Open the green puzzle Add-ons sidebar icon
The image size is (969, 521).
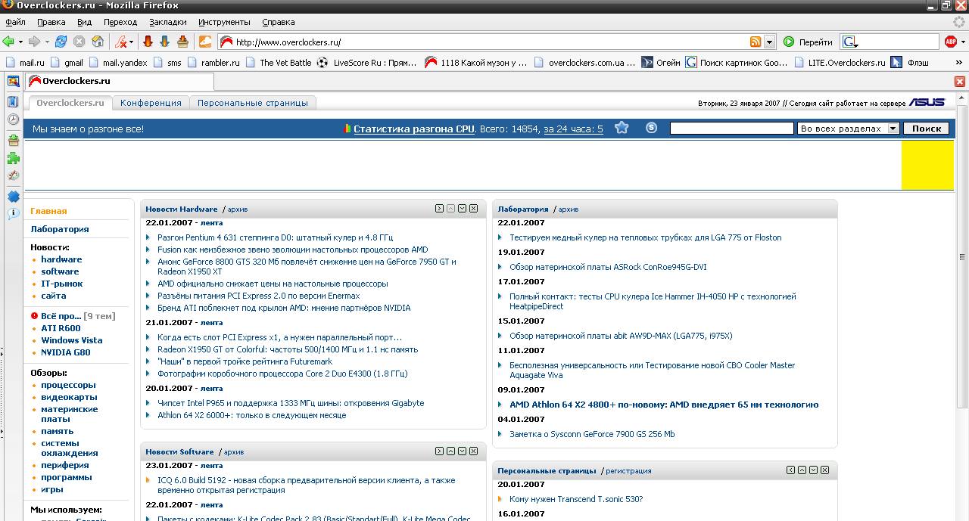(x=13, y=158)
